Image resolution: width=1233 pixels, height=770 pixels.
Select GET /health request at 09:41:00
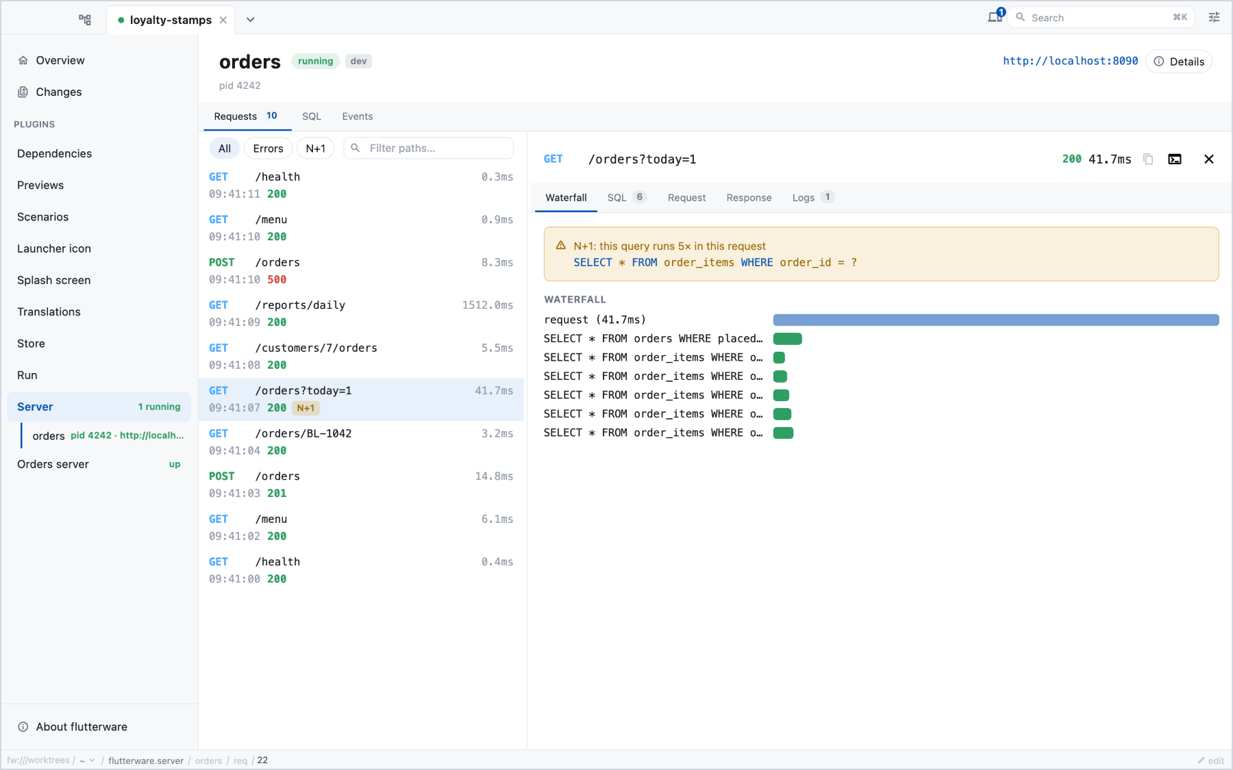361,570
